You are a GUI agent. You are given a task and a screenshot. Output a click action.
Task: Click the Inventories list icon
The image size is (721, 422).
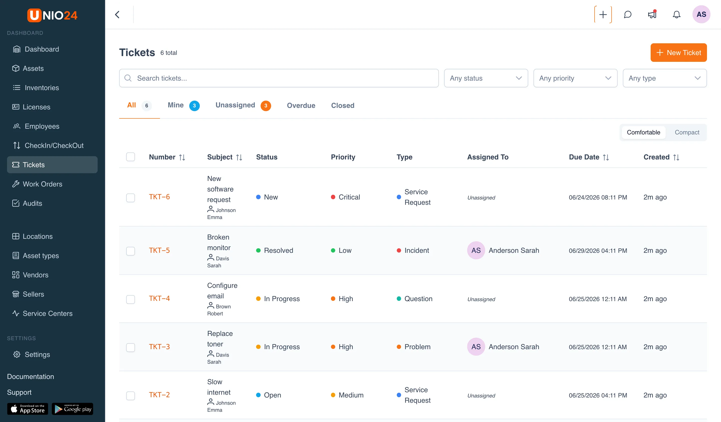[x=17, y=88]
